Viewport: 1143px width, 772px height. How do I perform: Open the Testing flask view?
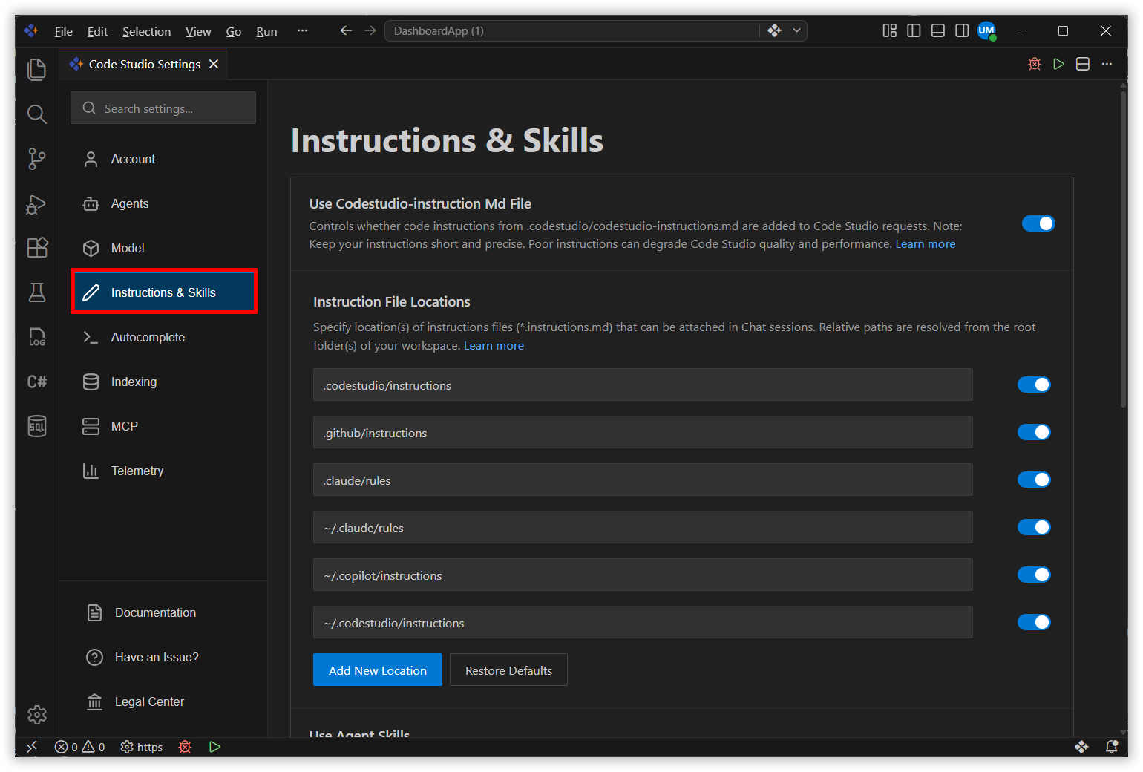(36, 292)
